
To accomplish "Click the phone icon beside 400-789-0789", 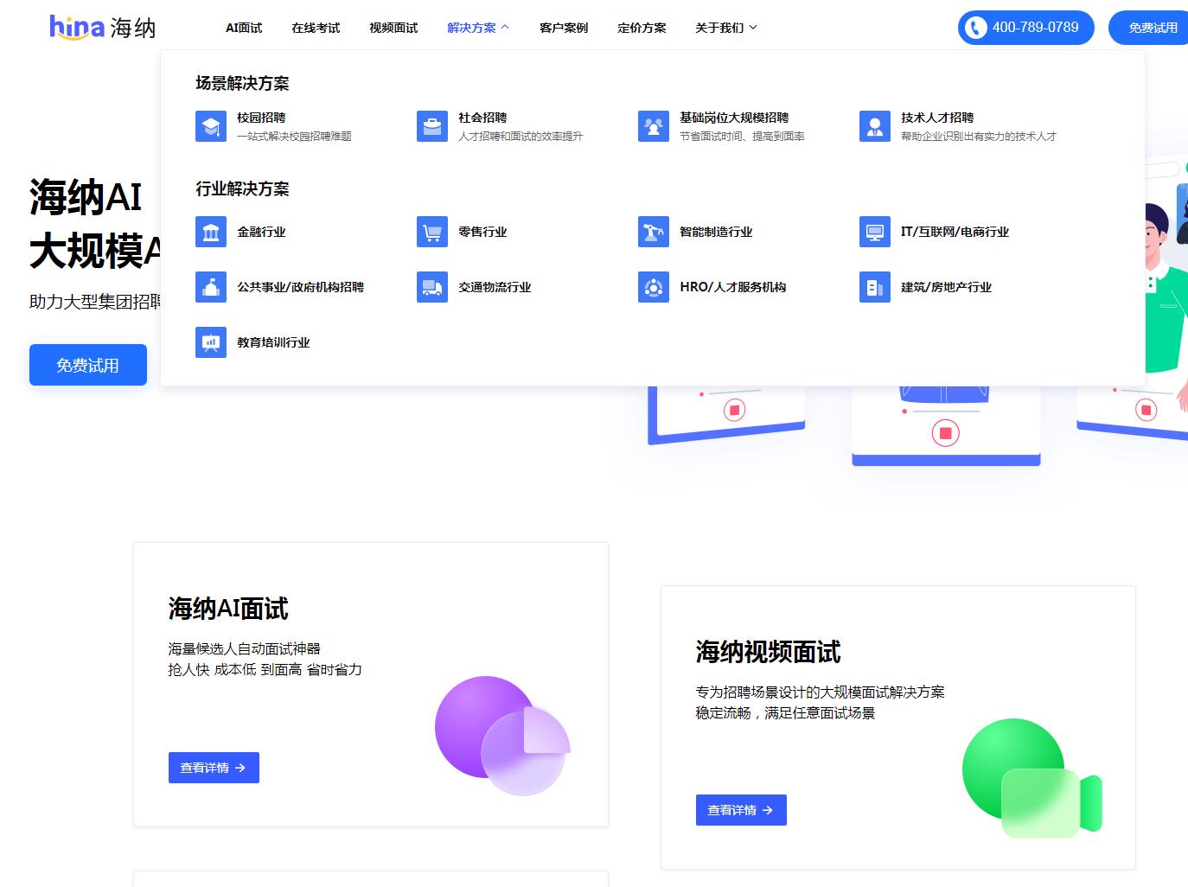I will click(976, 28).
